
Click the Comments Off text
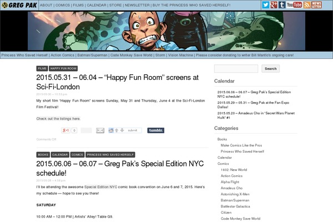[46, 139]
